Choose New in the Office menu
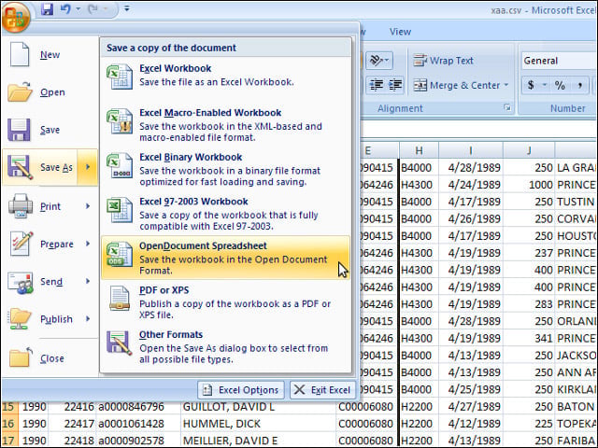 click(x=50, y=54)
